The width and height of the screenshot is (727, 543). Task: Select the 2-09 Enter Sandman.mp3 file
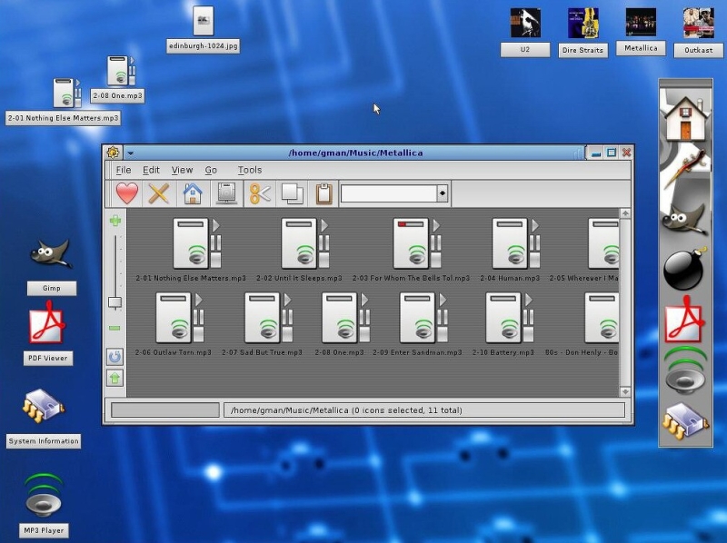(x=417, y=324)
